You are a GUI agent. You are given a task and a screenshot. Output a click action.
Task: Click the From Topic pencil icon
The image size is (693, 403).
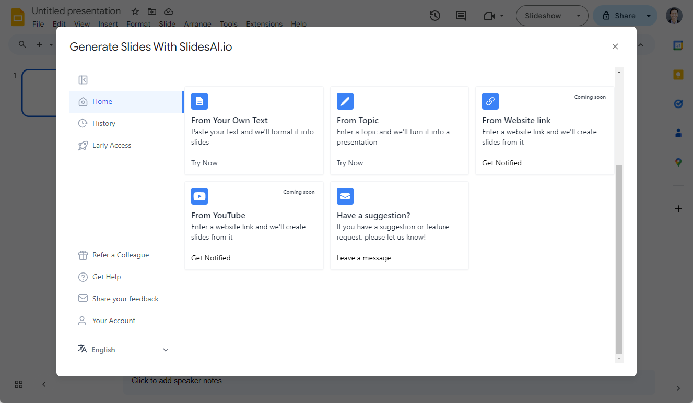pos(345,101)
